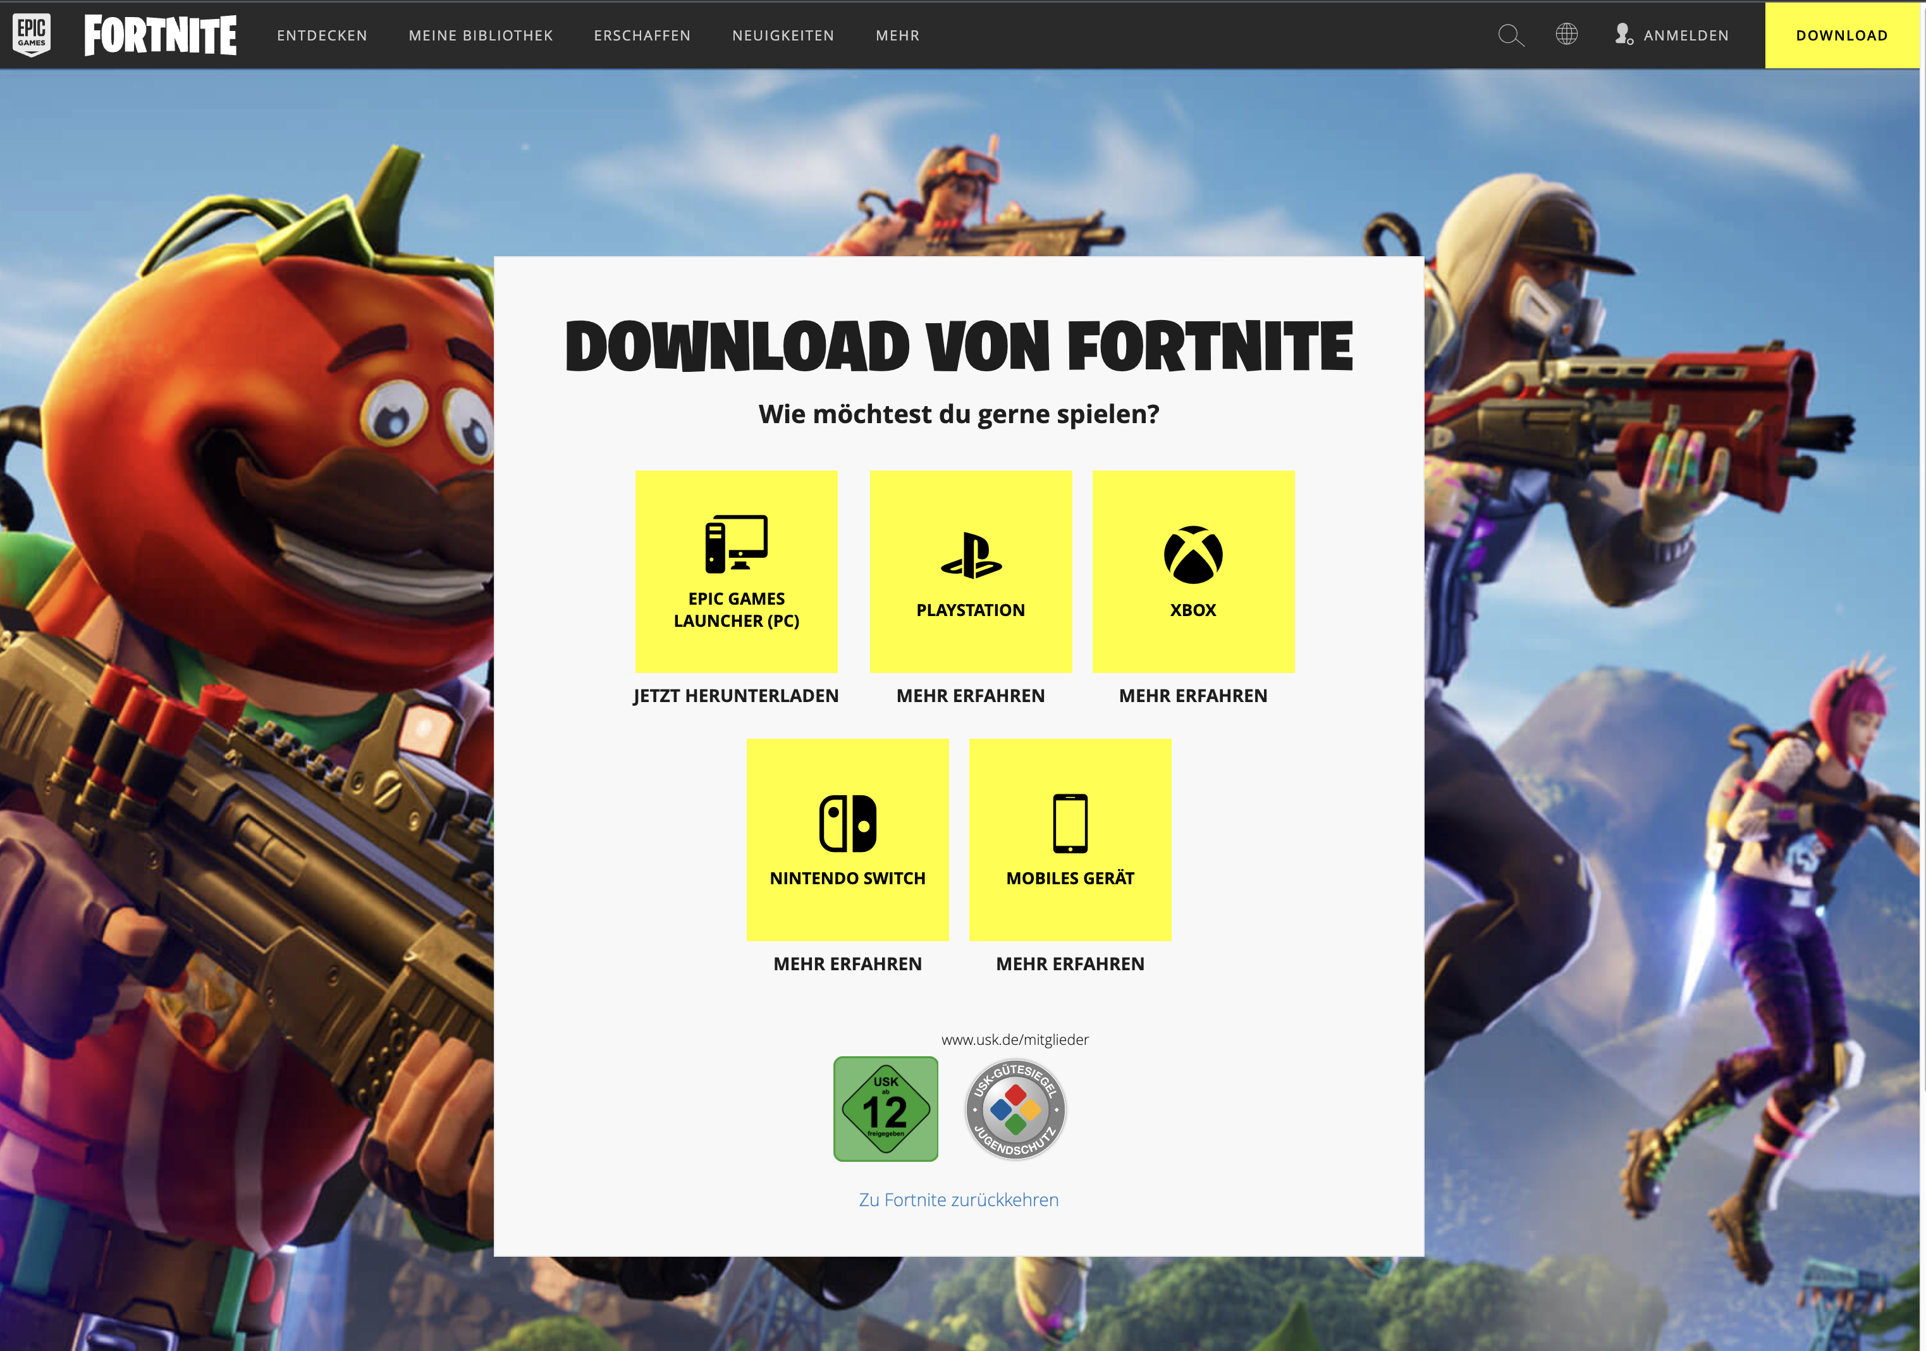Choose the Nintendo Switch icon tile
1926x1351 pixels.
point(847,839)
